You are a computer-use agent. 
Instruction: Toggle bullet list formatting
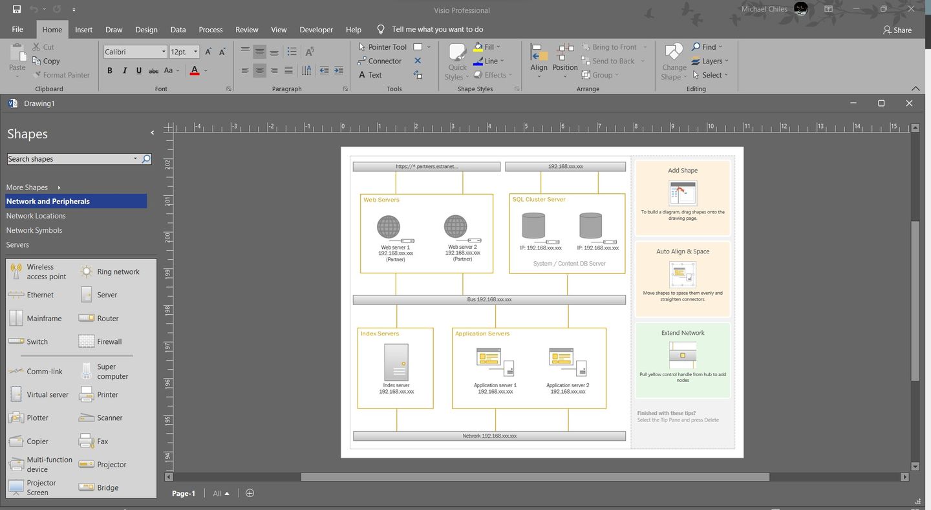click(292, 52)
